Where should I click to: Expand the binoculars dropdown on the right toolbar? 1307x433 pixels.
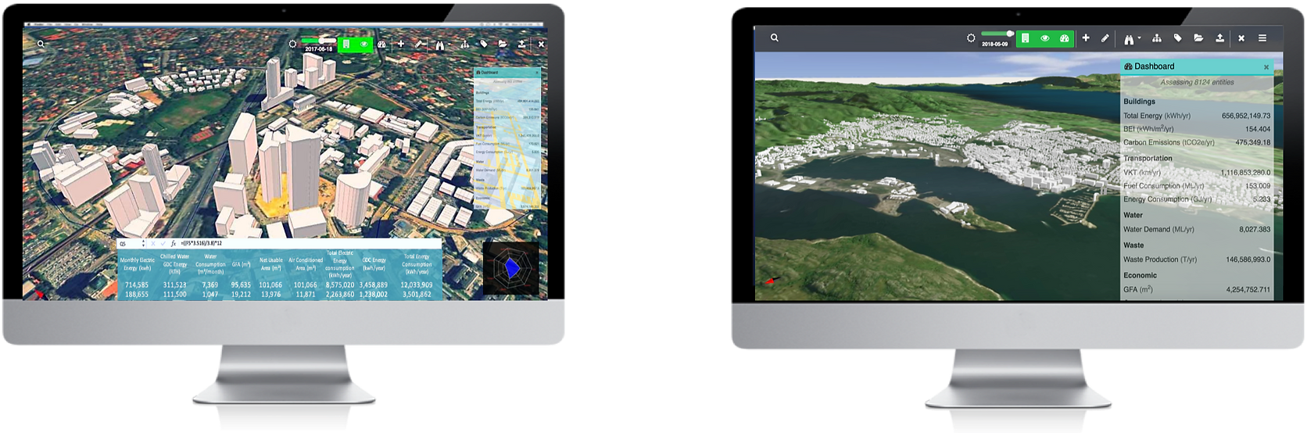[x=1131, y=38]
